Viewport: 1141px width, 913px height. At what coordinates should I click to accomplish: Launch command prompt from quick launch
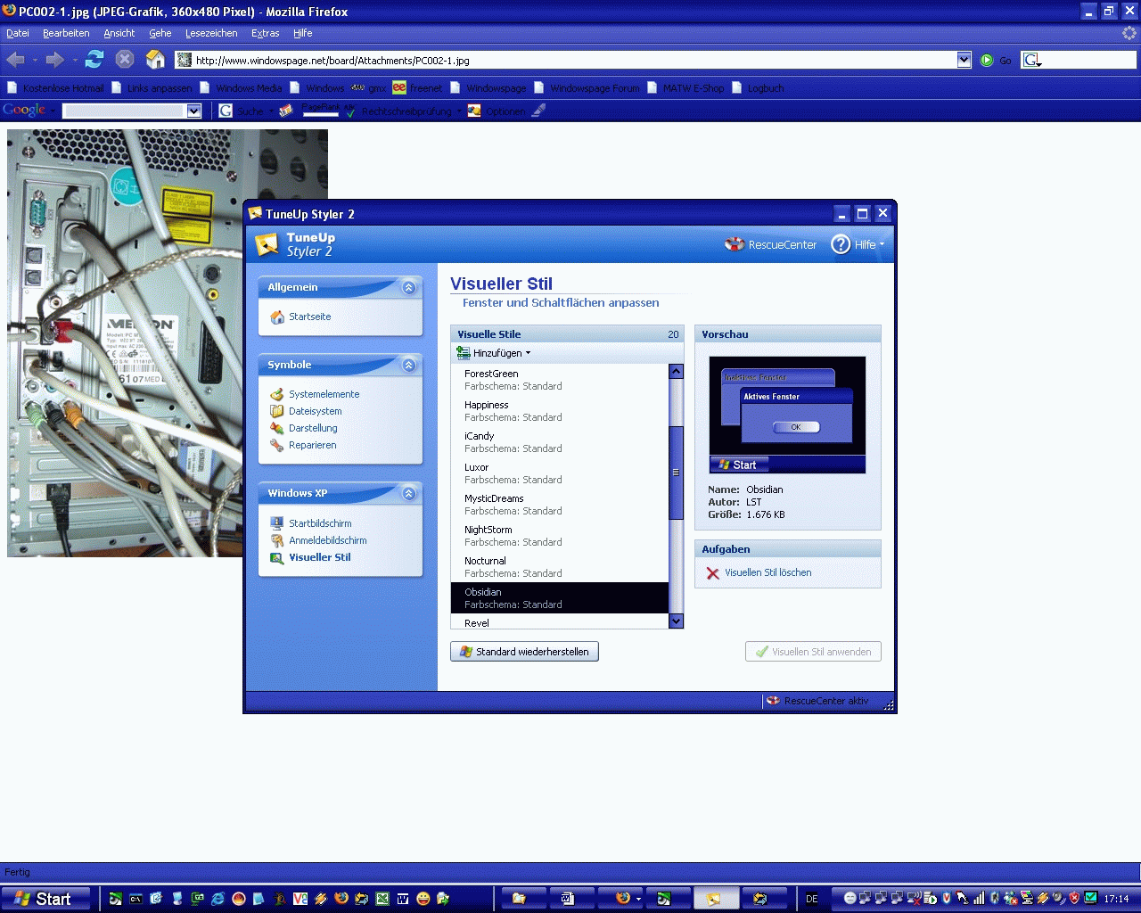click(135, 899)
